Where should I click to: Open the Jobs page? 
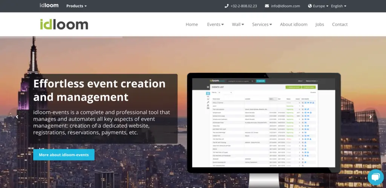(320, 24)
